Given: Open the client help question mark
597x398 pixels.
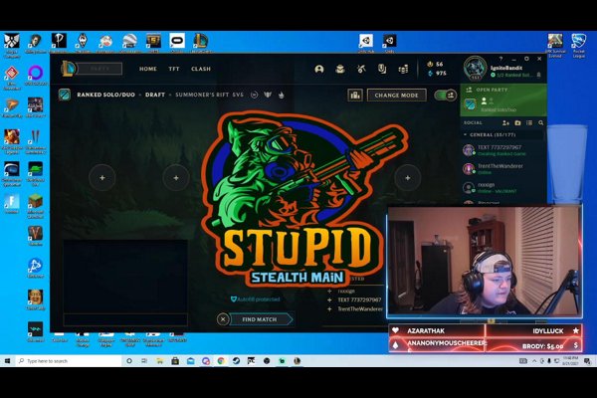Looking at the screenshot, I should coord(501,59).
